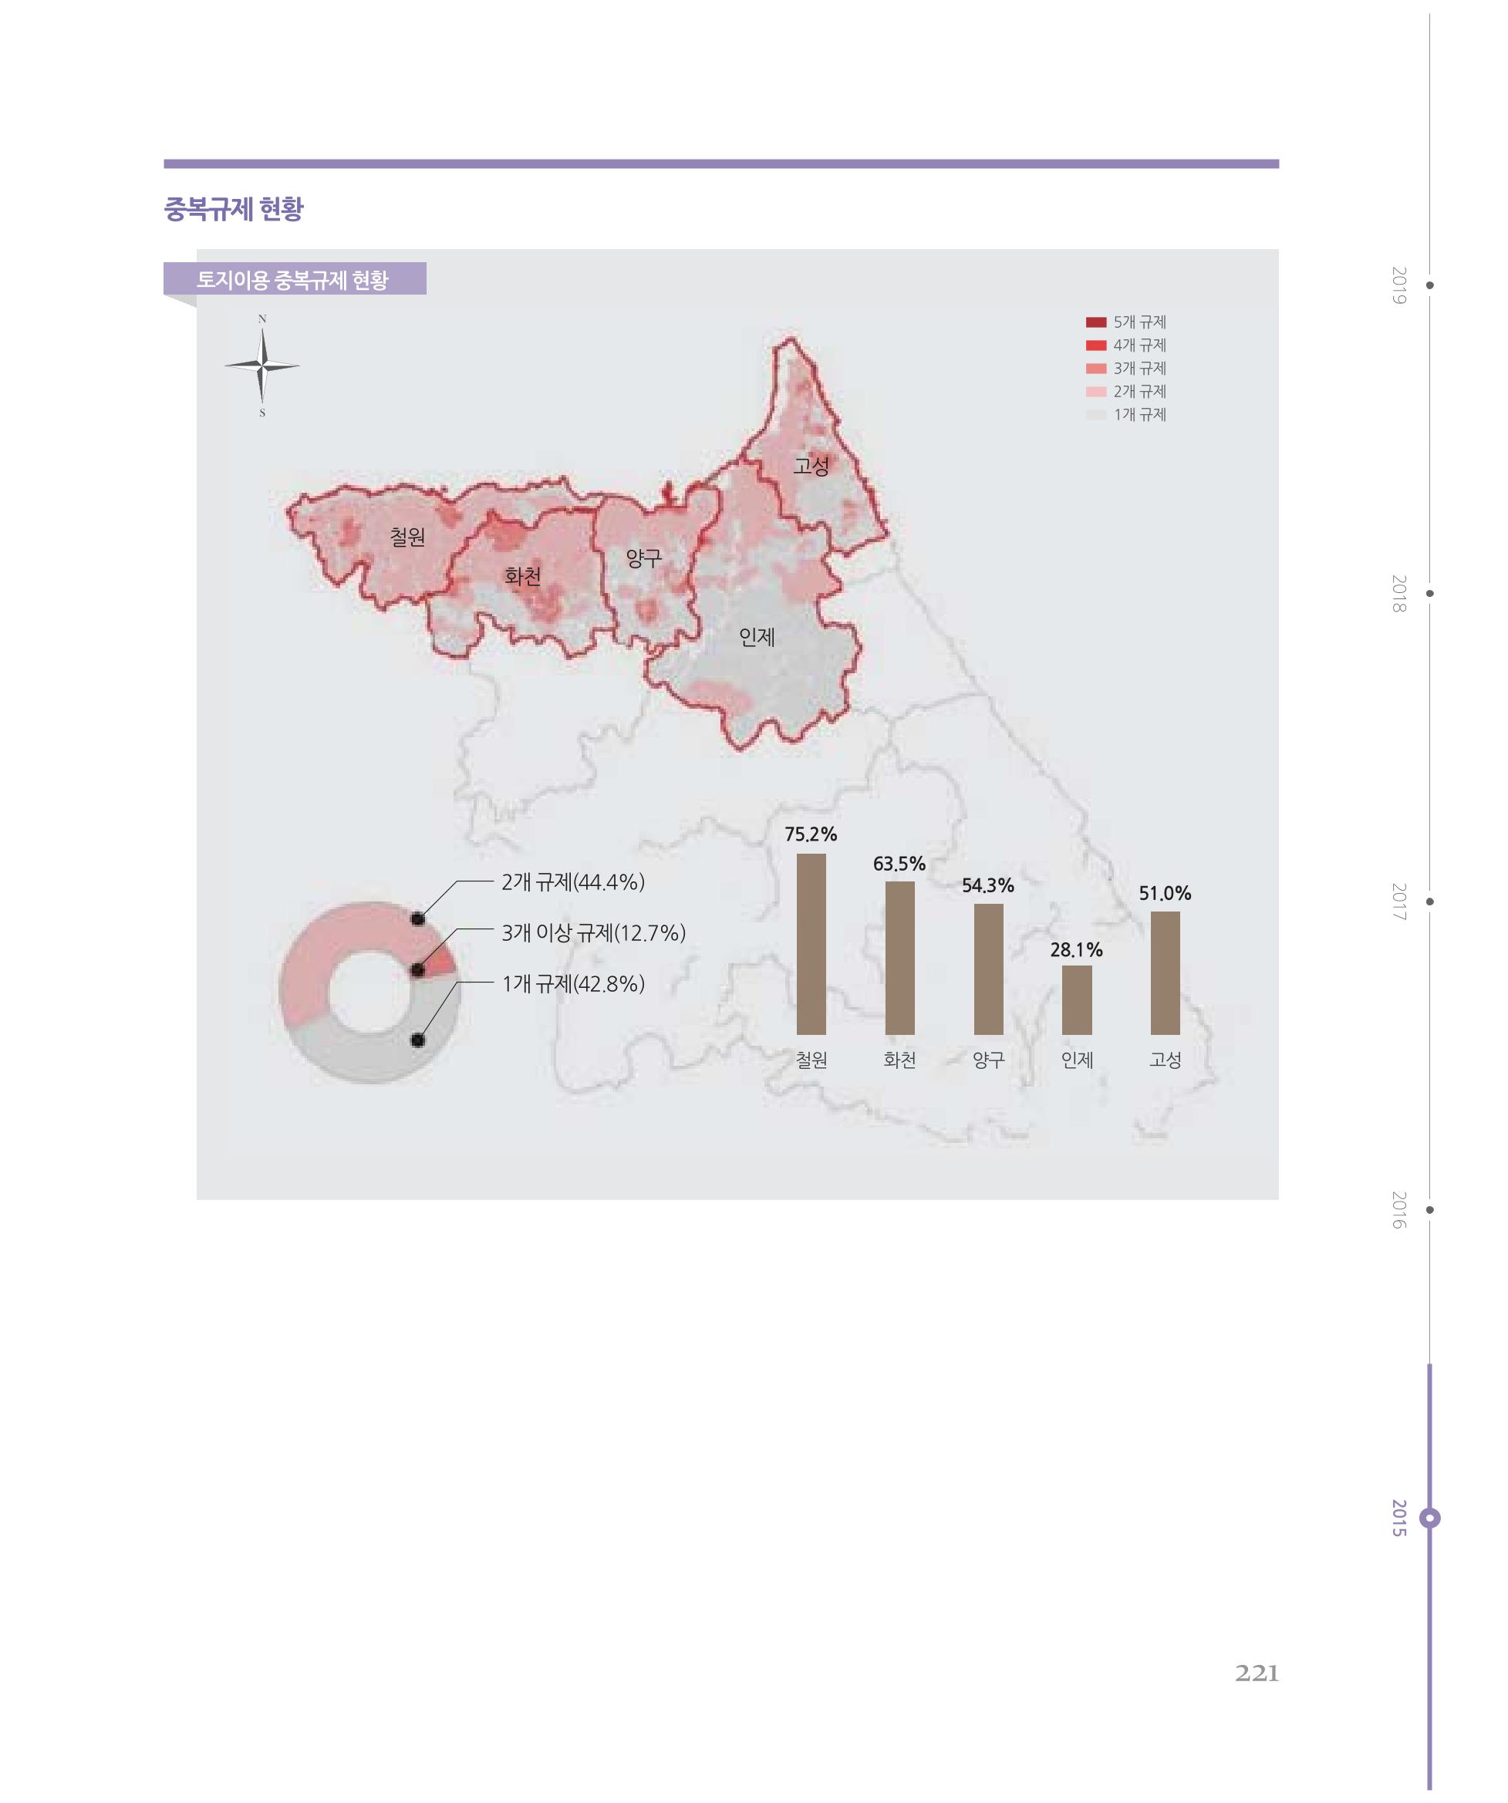The width and height of the screenshot is (1508, 1803).
Task: Click the 화천 bar labeled 63.5%
Action: coord(900,958)
